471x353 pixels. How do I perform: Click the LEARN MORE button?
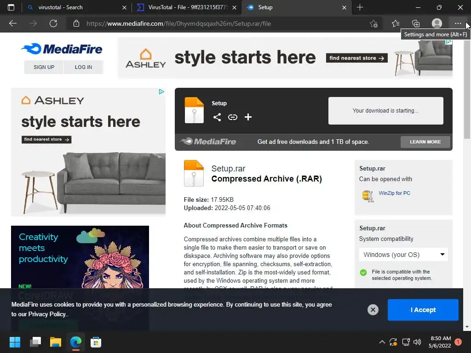coord(425,142)
